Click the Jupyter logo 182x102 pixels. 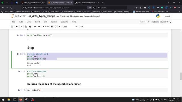click(18, 16)
